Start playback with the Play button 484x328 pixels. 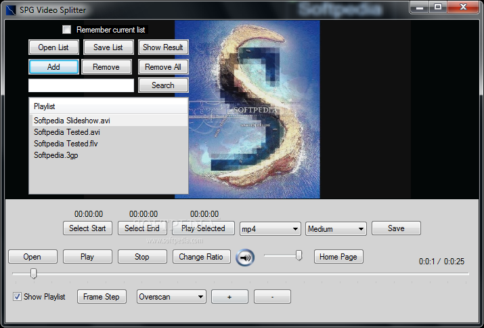87,257
